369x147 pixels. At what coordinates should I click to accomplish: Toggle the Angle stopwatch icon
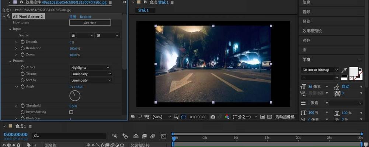tap(22, 86)
